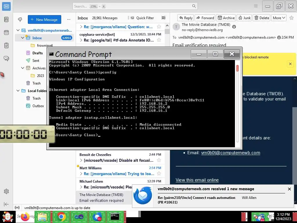
Task: Open the More dropdown in message header
Action: [279, 18]
